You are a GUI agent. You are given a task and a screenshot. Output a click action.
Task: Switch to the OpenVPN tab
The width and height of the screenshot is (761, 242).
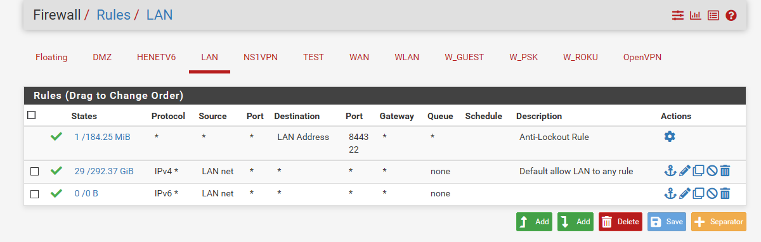[642, 57]
